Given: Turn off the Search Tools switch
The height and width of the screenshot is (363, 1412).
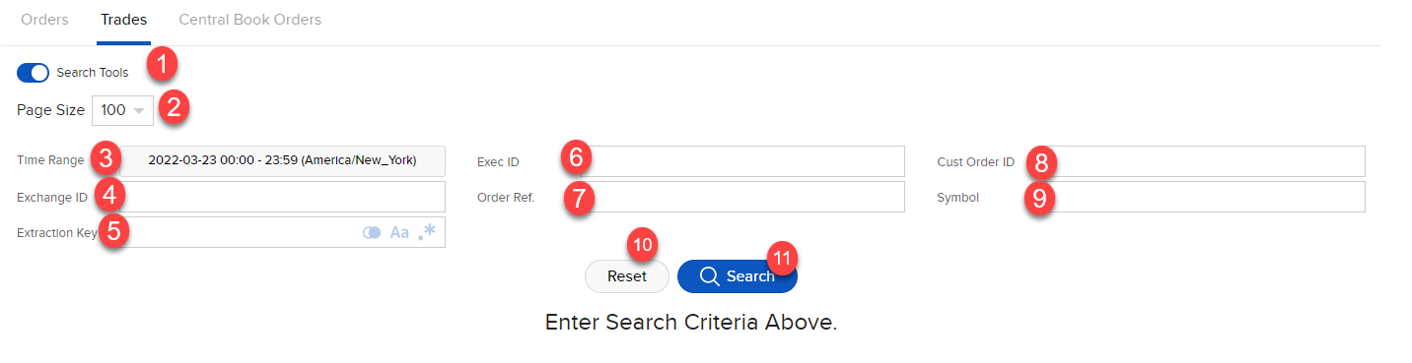Looking at the screenshot, I should coord(33,73).
